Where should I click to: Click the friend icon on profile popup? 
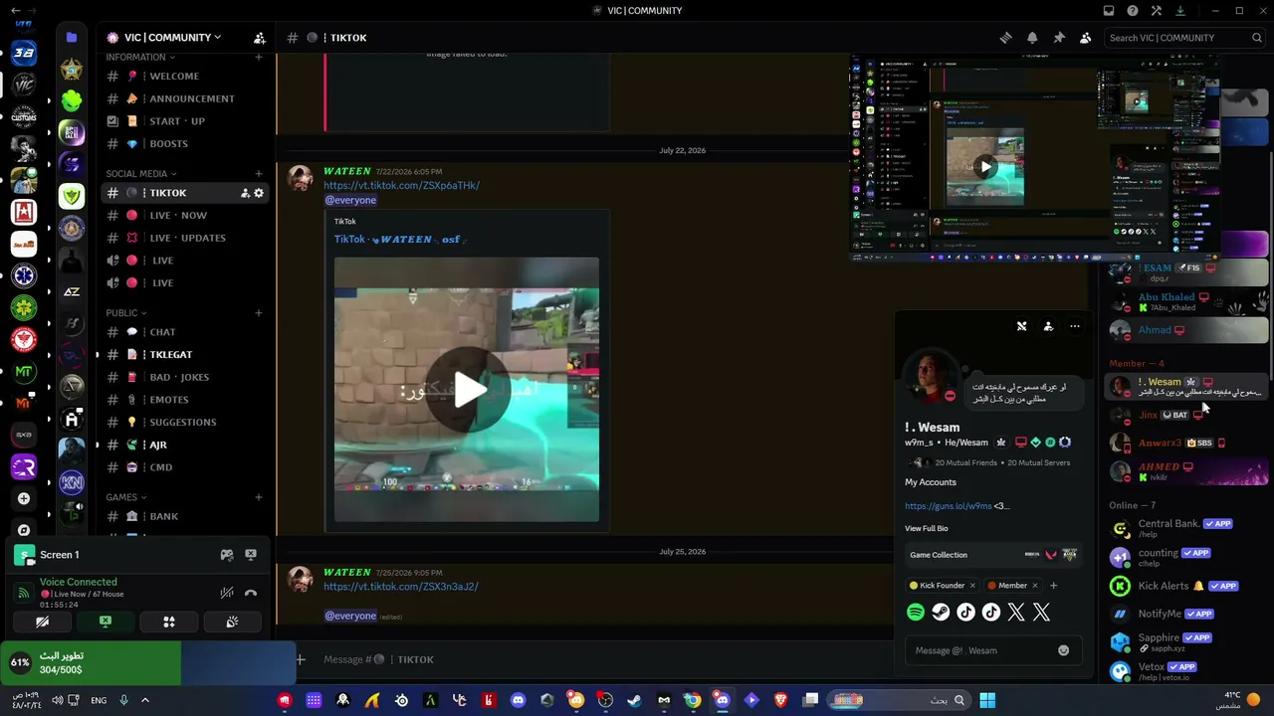tap(1048, 326)
